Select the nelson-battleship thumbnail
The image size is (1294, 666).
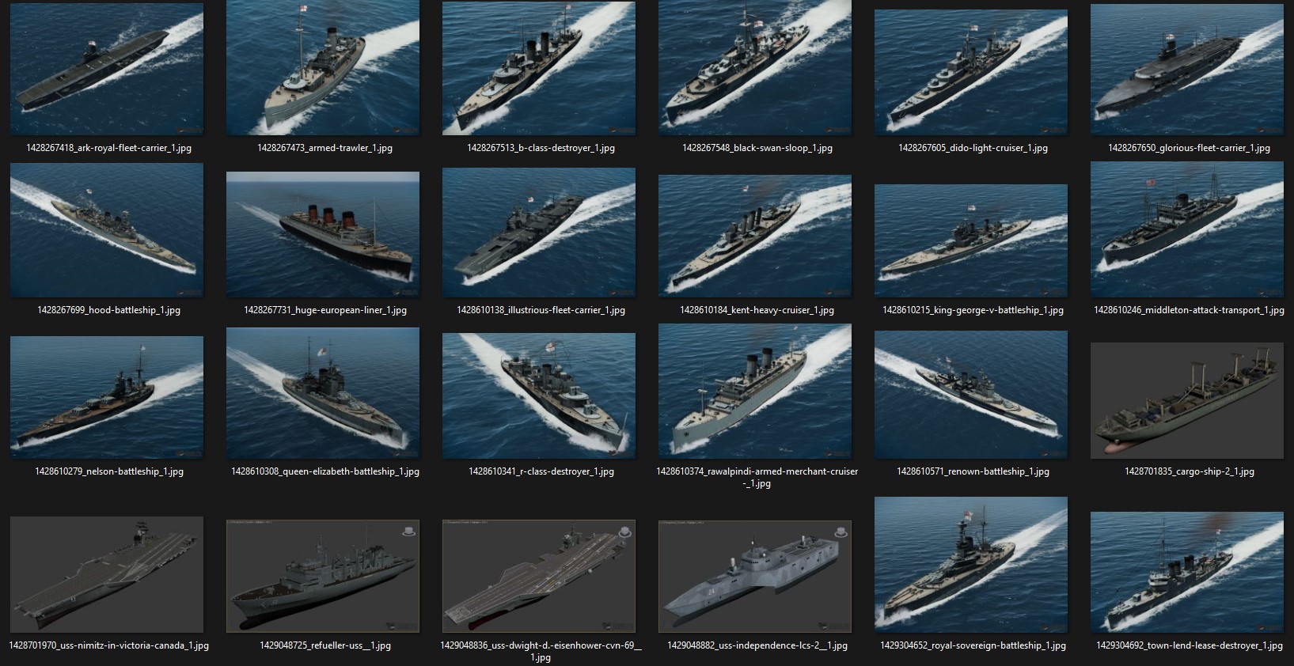107,397
